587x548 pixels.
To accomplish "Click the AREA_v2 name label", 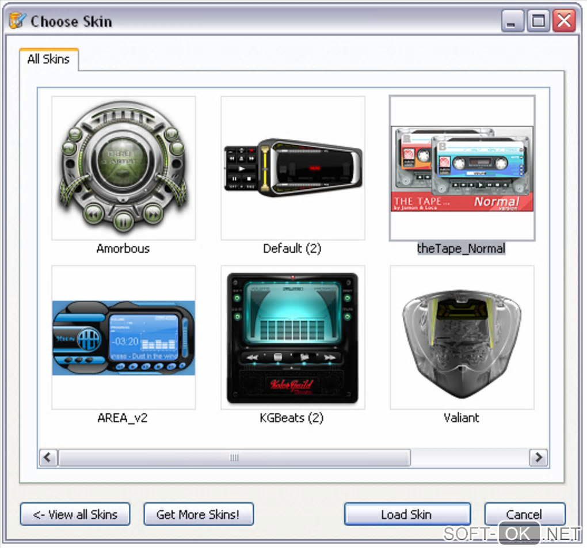I will pyautogui.click(x=123, y=418).
